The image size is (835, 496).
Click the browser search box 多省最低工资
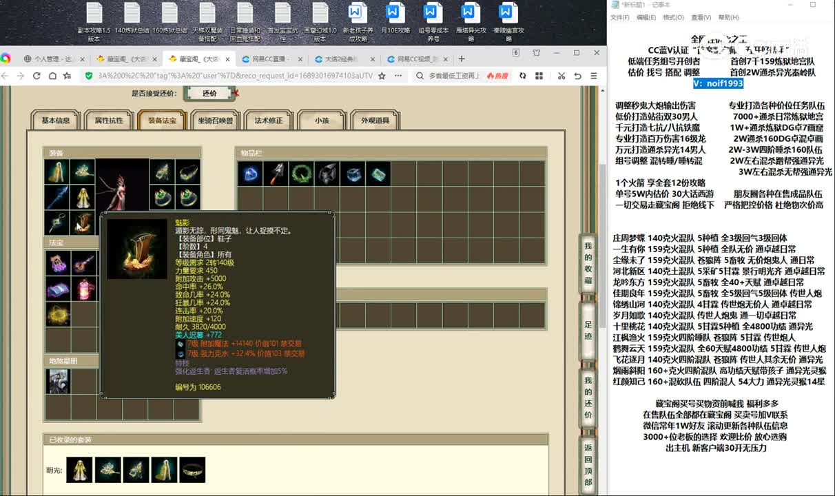tap(454, 76)
